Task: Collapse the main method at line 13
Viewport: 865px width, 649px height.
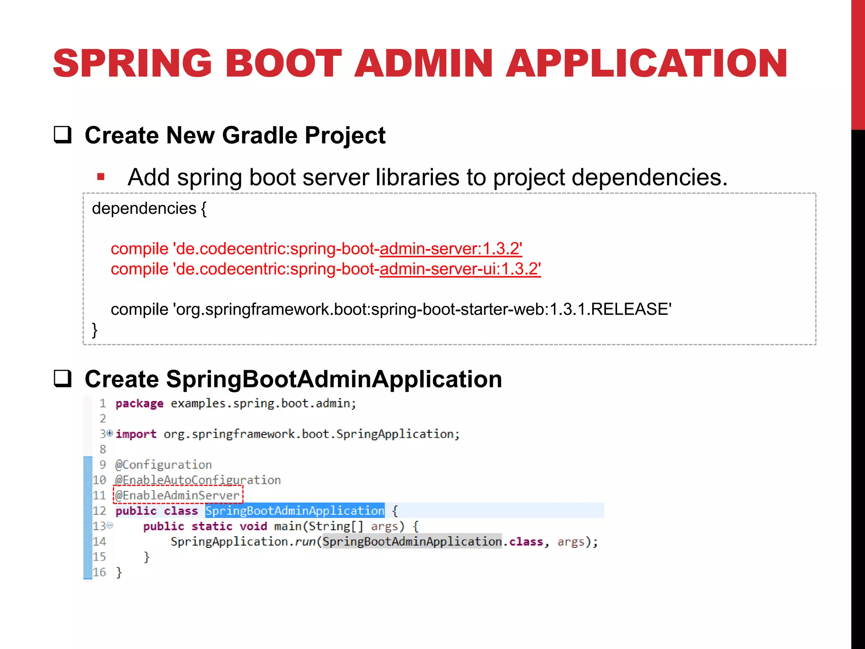Action: pyautogui.click(x=110, y=525)
